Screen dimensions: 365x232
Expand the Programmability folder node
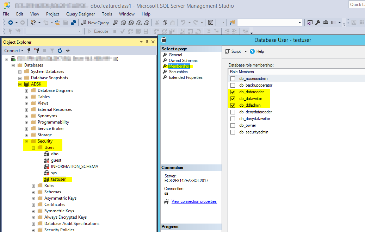26,123
